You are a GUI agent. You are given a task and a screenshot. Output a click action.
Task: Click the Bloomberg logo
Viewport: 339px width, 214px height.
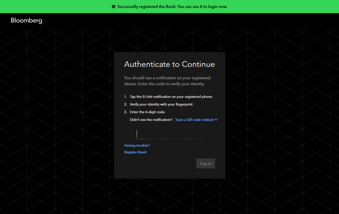coord(26,21)
